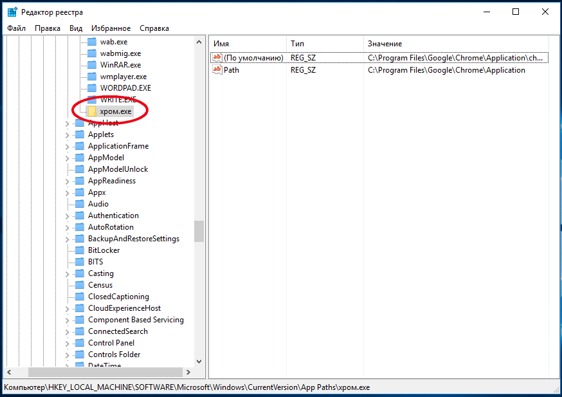Click the folder icon beside wmplayer.exe
This screenshot has width=562, height=397.
(91, 77)
